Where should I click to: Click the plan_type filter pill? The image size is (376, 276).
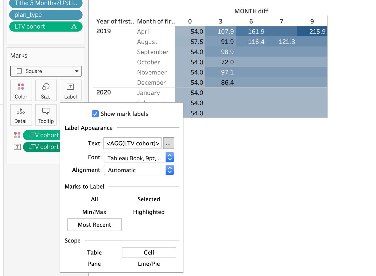pos(46,15)
